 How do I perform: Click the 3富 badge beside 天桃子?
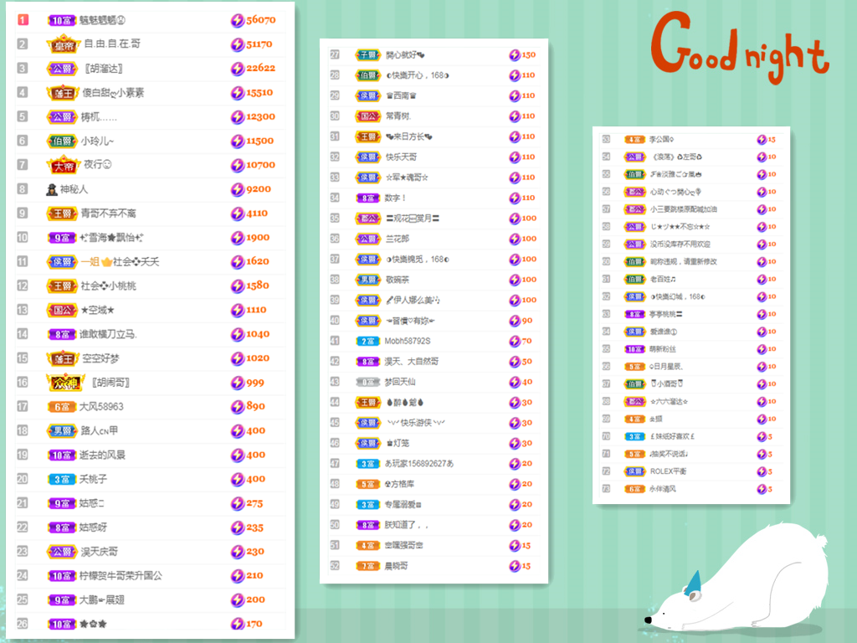61,480
